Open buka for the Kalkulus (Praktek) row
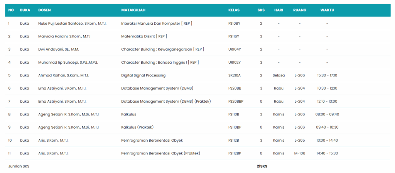Viewport: 395px width, 173px height. pos(24,127)
